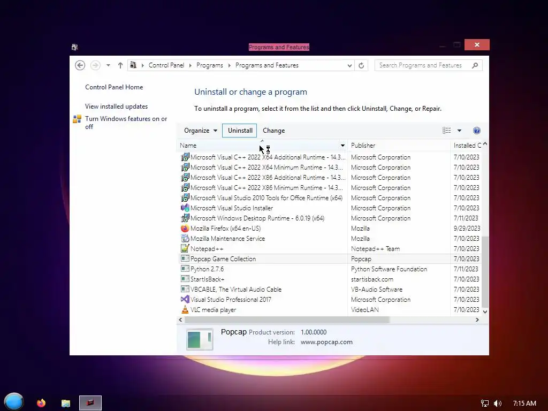Go back using the back arrow

[x=80, y=65]
